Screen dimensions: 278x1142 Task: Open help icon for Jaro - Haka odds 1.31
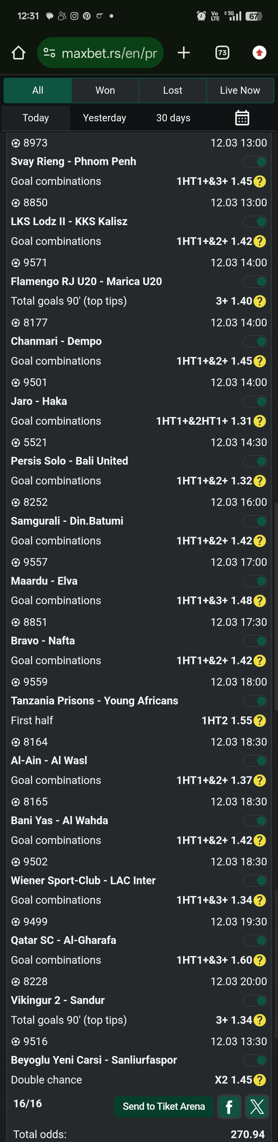260,421
